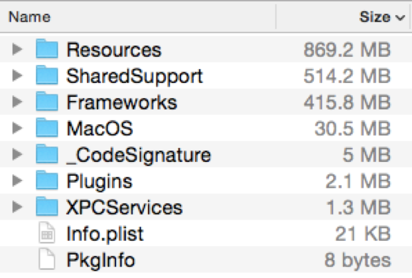Click the PkgInfo document icon
Screen dimensions: 412x278
46,259
